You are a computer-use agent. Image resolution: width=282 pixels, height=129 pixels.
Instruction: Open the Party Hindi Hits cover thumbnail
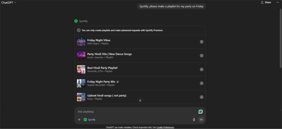(81, 56)
